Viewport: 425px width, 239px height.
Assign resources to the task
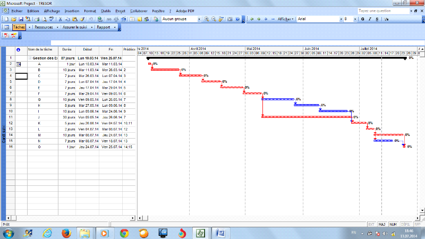tap(147, 19)
